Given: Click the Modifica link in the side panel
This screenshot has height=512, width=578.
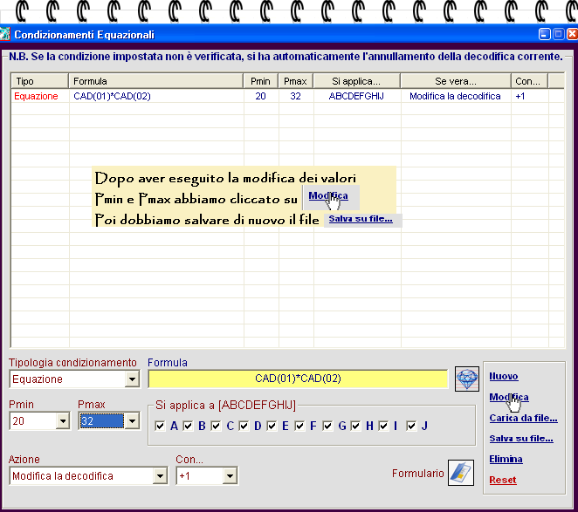Looking at the screenshot, I should point(509,397).
